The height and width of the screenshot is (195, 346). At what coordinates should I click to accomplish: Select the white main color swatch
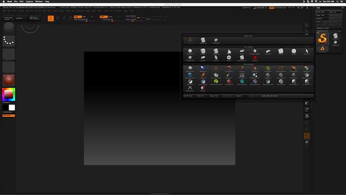[x=12, y=108]
